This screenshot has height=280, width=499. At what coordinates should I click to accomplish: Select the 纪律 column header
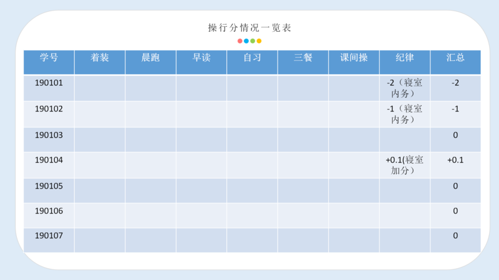tap(405, 62)
